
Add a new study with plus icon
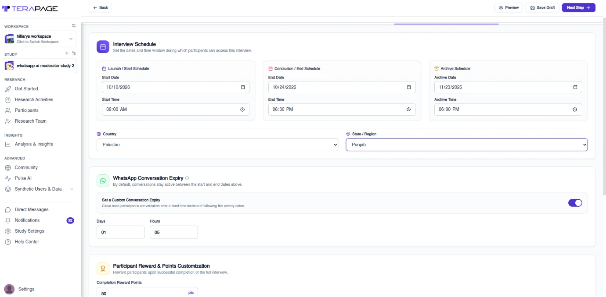tap(67, 53)
